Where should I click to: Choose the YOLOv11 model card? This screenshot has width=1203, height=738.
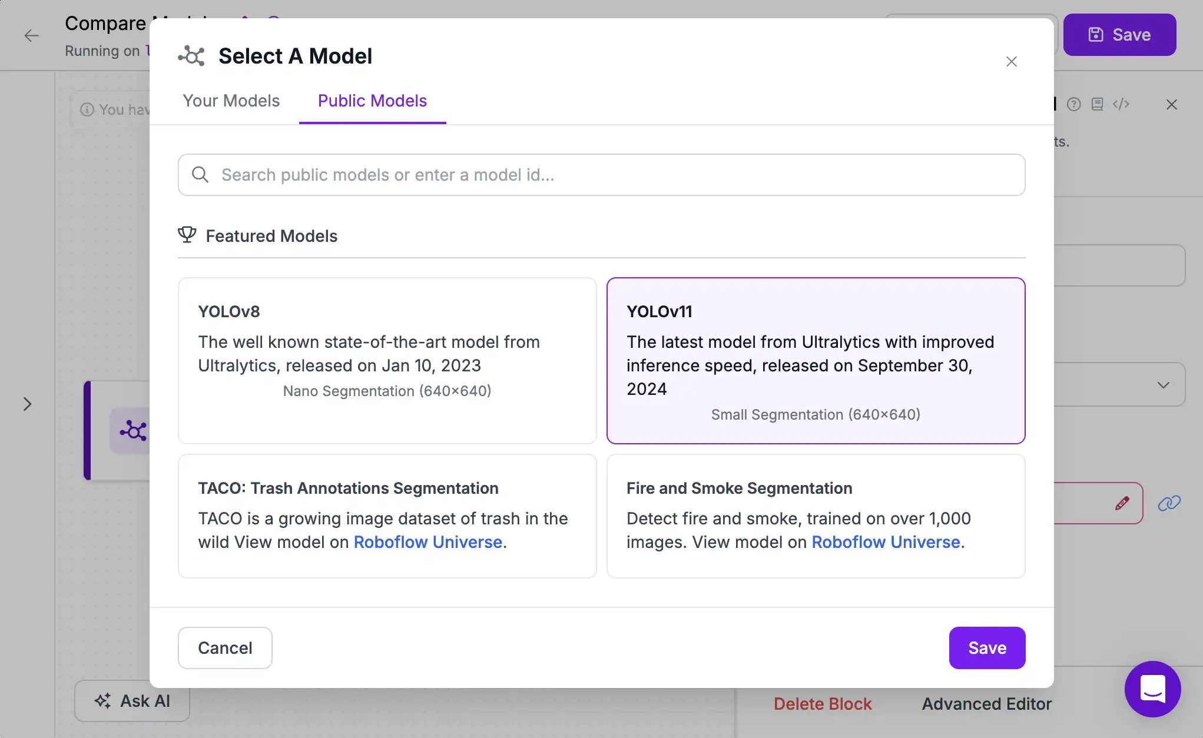pos(816,360)
